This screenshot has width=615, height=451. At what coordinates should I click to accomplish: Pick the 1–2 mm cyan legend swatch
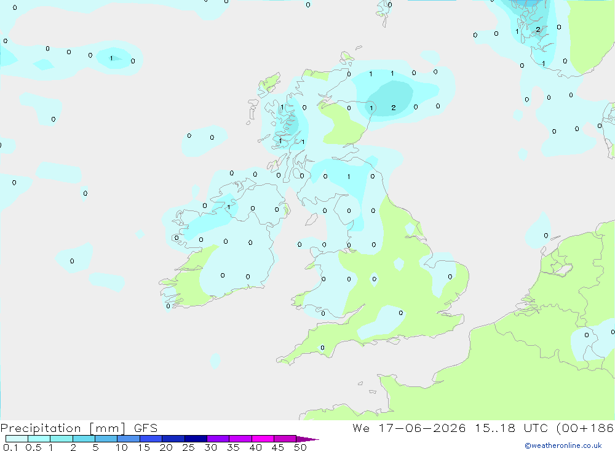61,439
